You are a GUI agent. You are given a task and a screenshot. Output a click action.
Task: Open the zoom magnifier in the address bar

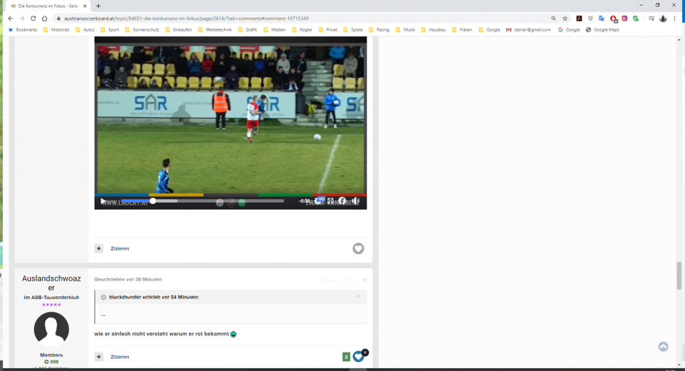tap(553, 18)
